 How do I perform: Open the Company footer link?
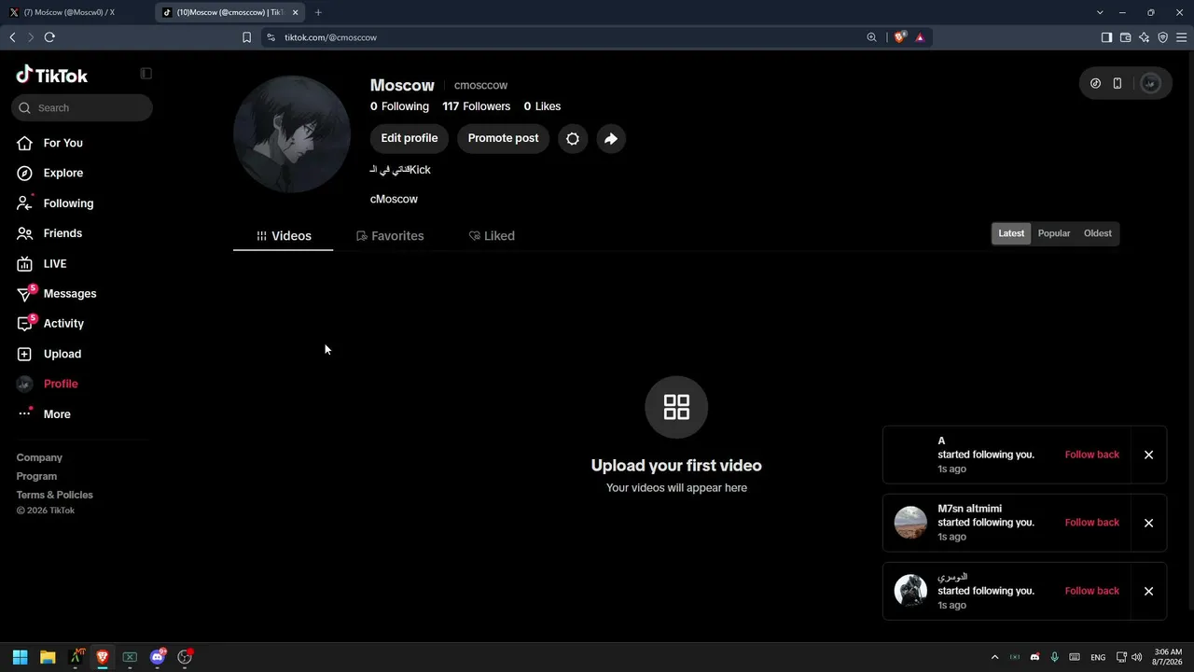click(39, 457)
